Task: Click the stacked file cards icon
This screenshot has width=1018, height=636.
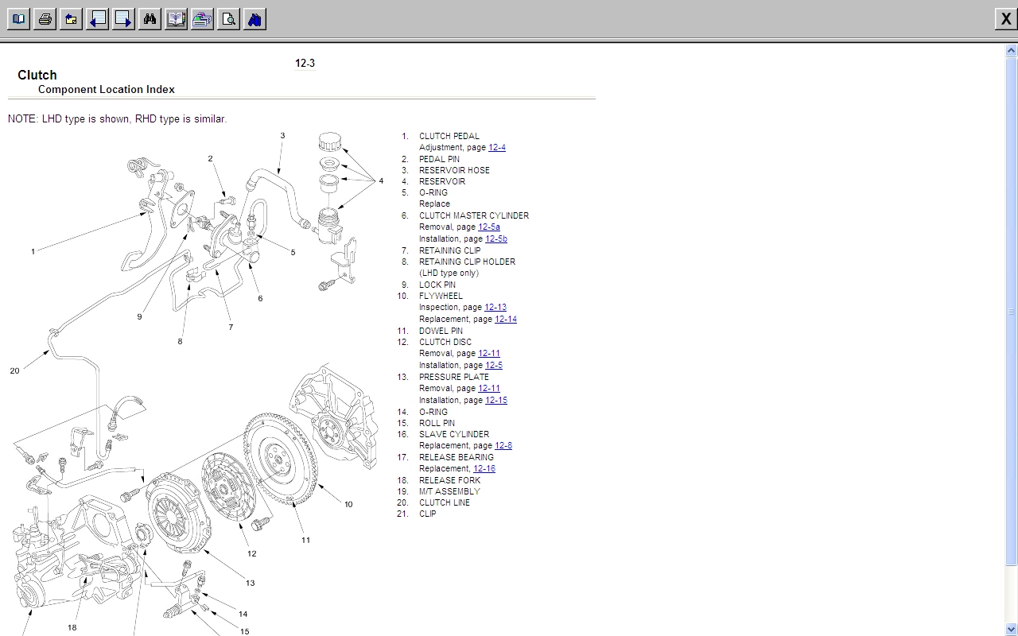Action: (202, 19)
